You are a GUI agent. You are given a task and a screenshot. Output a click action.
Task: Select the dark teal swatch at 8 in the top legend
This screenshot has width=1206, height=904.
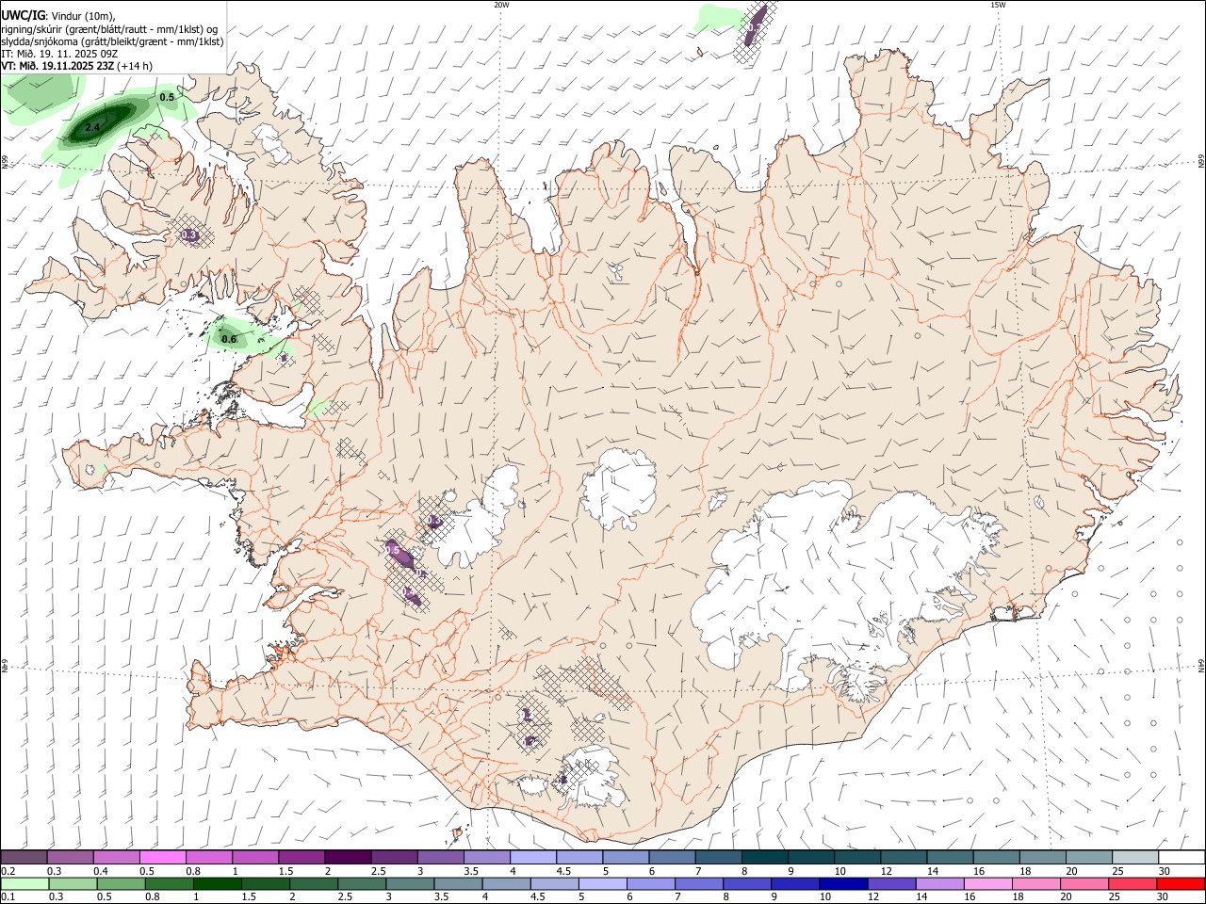[764, 857]
